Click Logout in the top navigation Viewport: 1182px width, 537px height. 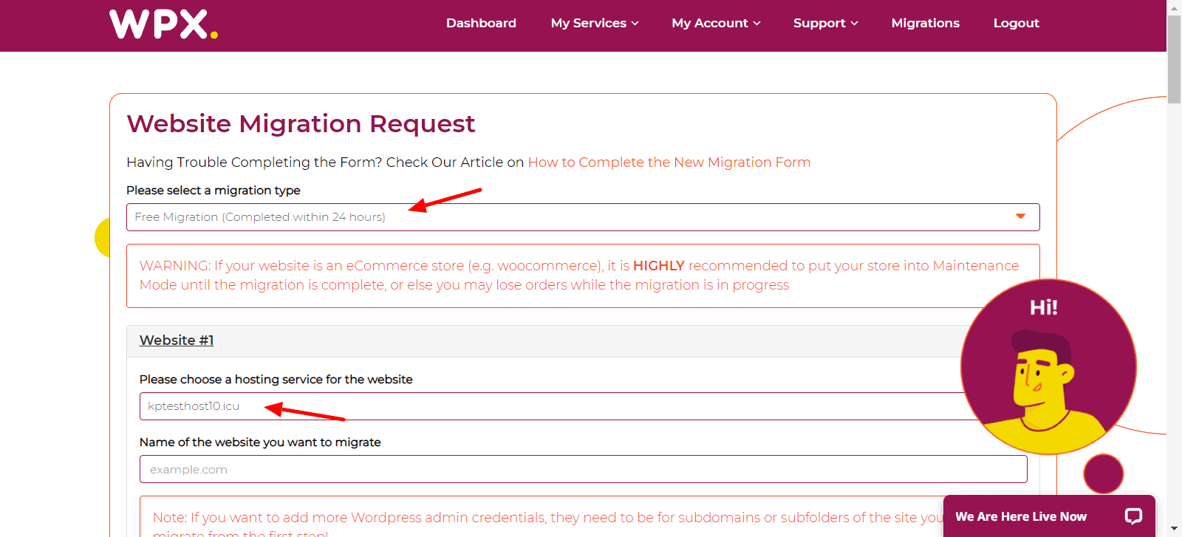pos(1016,23)
